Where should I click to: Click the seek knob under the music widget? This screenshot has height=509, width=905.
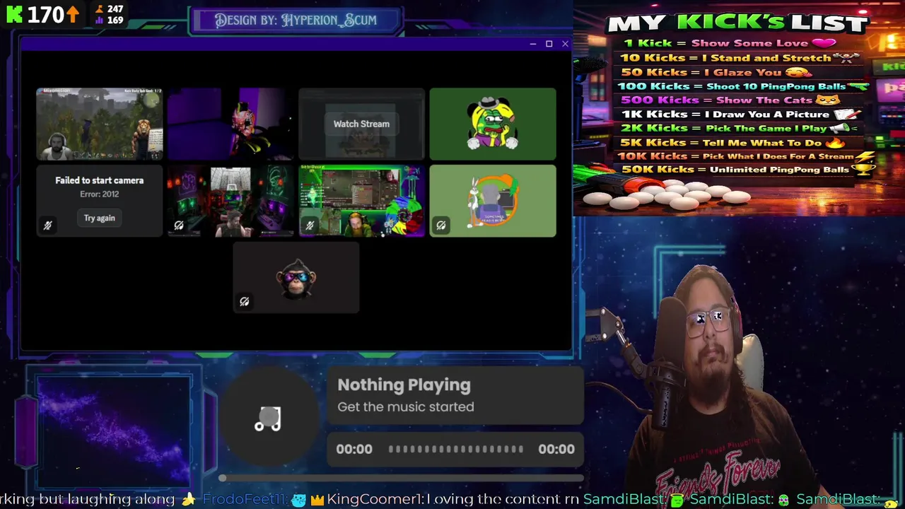223,479
